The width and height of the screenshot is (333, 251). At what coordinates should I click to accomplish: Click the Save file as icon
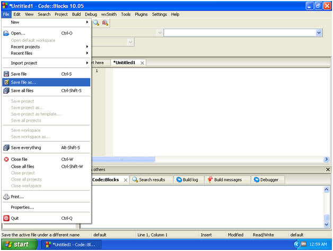(x=6, y=82)
